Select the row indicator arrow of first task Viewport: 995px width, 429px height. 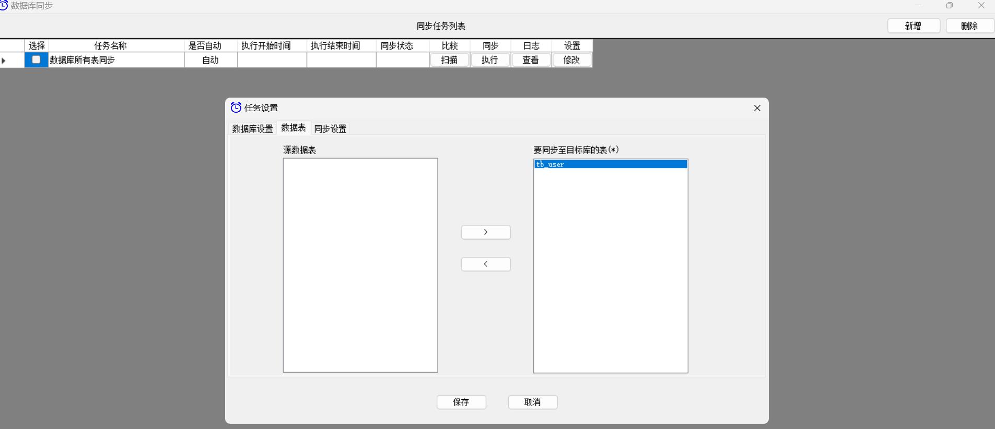click(x=4, y=61)
